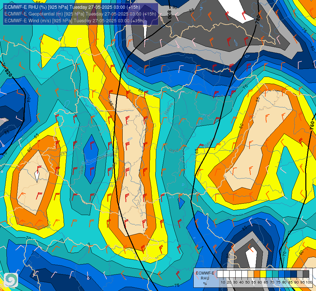Click the medium blue 80–85% legend swatch

(288, 274)
